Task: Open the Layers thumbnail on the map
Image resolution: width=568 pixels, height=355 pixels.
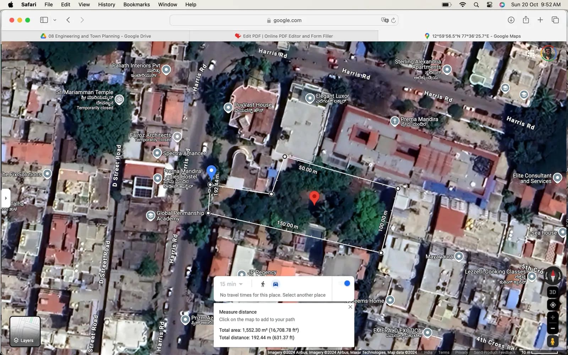Action: (25, 331)
